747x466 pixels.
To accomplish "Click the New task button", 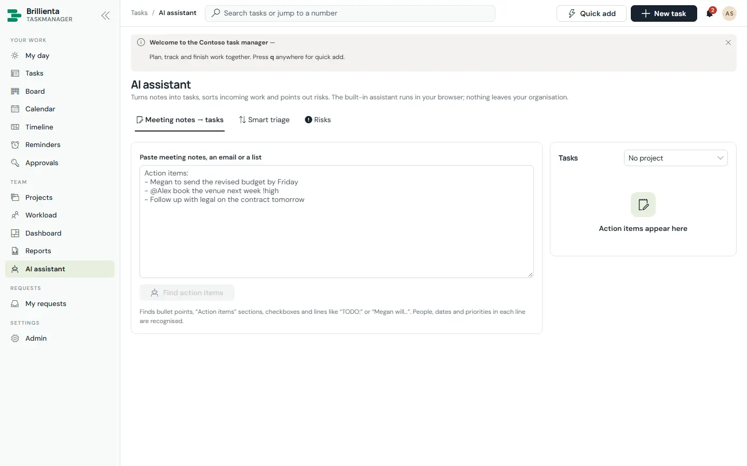I will (663, 13).
